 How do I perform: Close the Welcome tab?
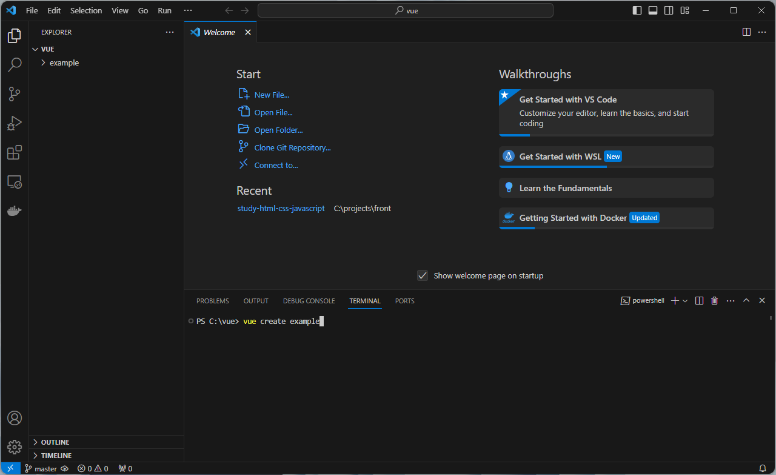(x=247, y=32)
